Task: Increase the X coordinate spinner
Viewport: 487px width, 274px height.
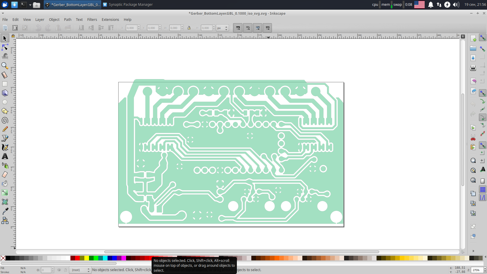Action: (x=139, y=27)
